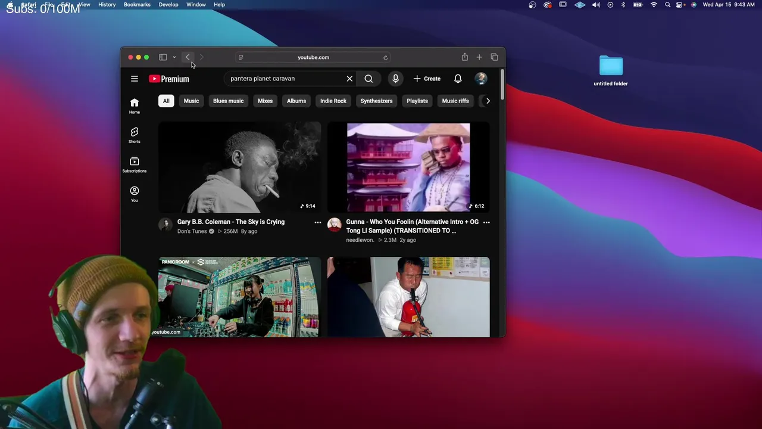Open the untitled folder on desktop
Screen dimensions: 762x429
tap(611, 70)
